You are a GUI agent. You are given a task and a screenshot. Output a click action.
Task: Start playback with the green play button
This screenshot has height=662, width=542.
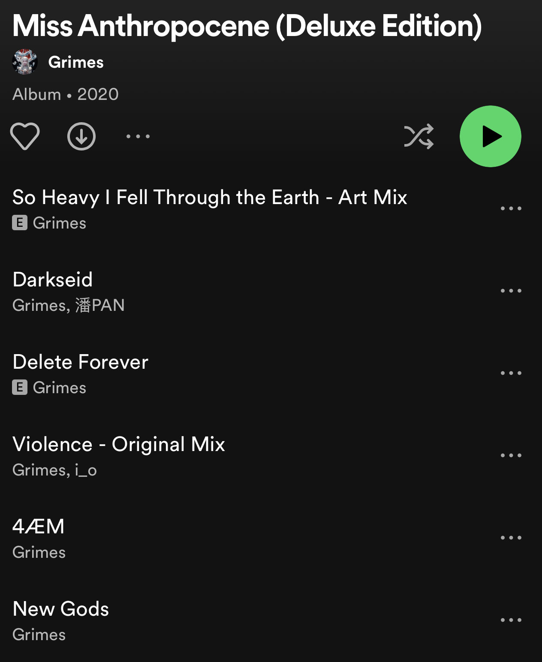pos(491,136)
